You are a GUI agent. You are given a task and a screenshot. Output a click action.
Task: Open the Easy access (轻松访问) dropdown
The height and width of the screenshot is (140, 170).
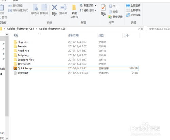88,10
